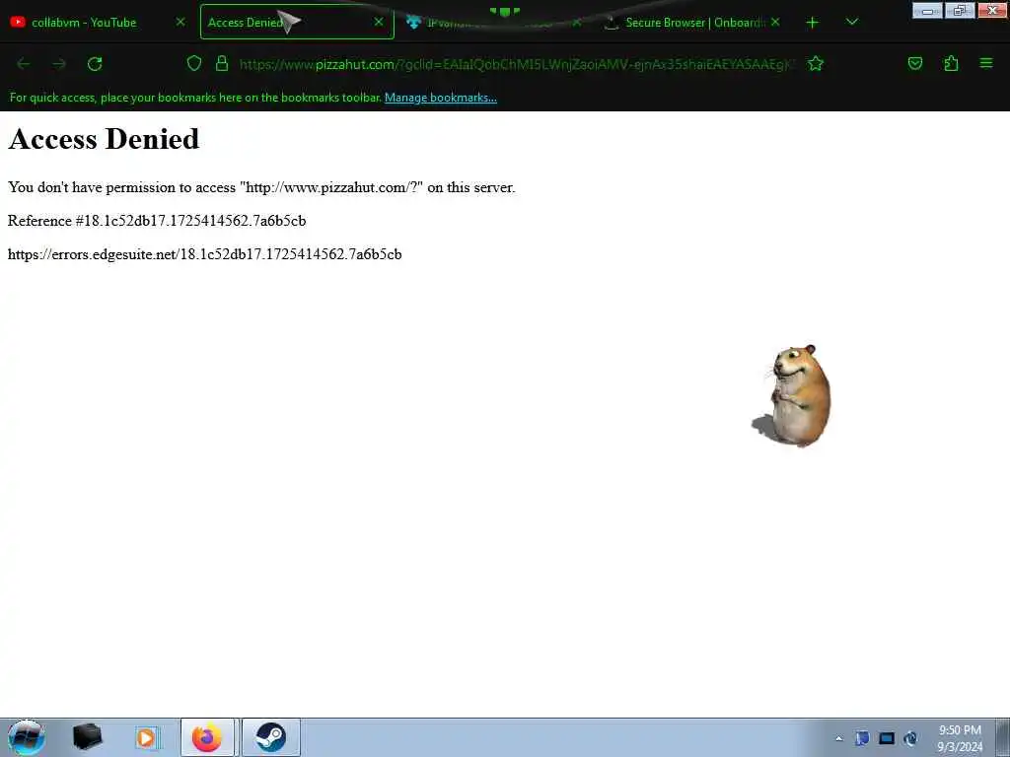The image size is (1010, 757).
Task: Click the errors.edgesuite.net URL text
Action: pos(205,254)
